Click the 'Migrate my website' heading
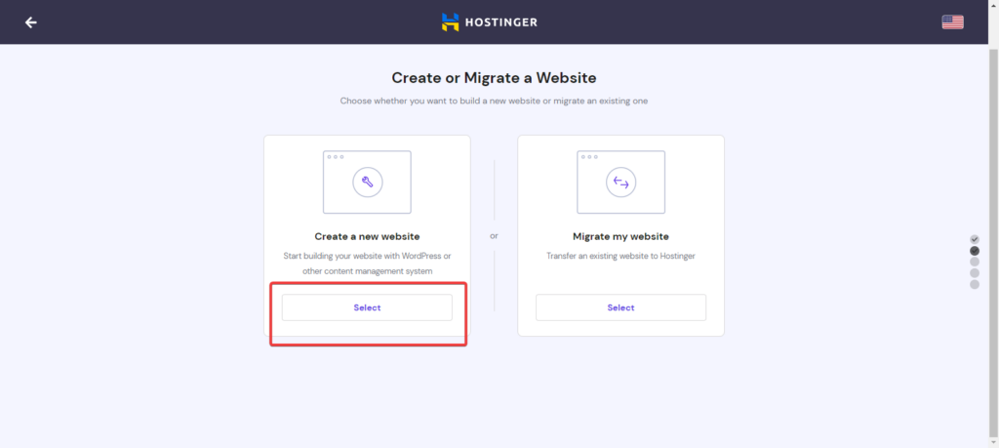 pos(620,236)
